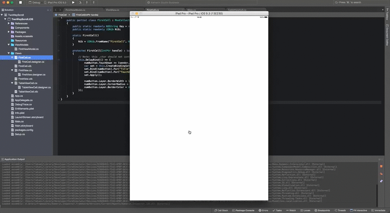The image size is (390, 213).
Task: Switch to the FirstView.cs editor tab
Action: click(113, 10)
